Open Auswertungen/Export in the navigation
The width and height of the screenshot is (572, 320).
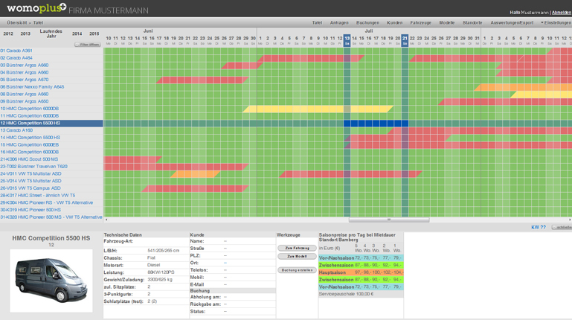[x=512, y=22]
